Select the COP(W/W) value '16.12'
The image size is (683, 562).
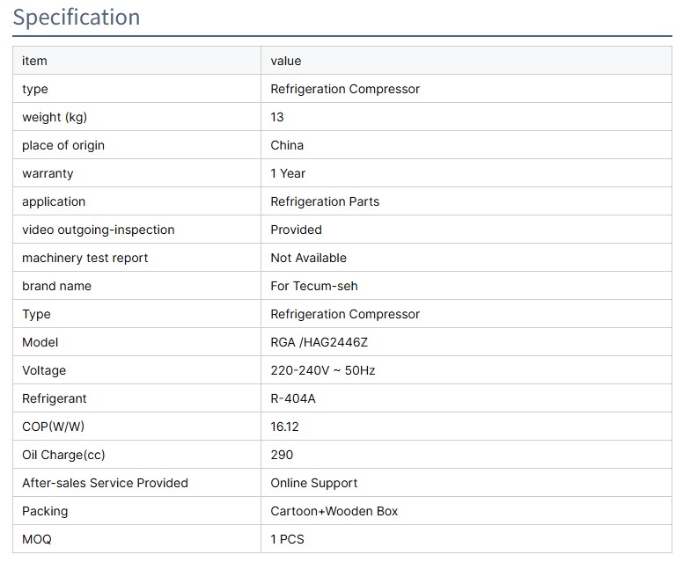287,427
